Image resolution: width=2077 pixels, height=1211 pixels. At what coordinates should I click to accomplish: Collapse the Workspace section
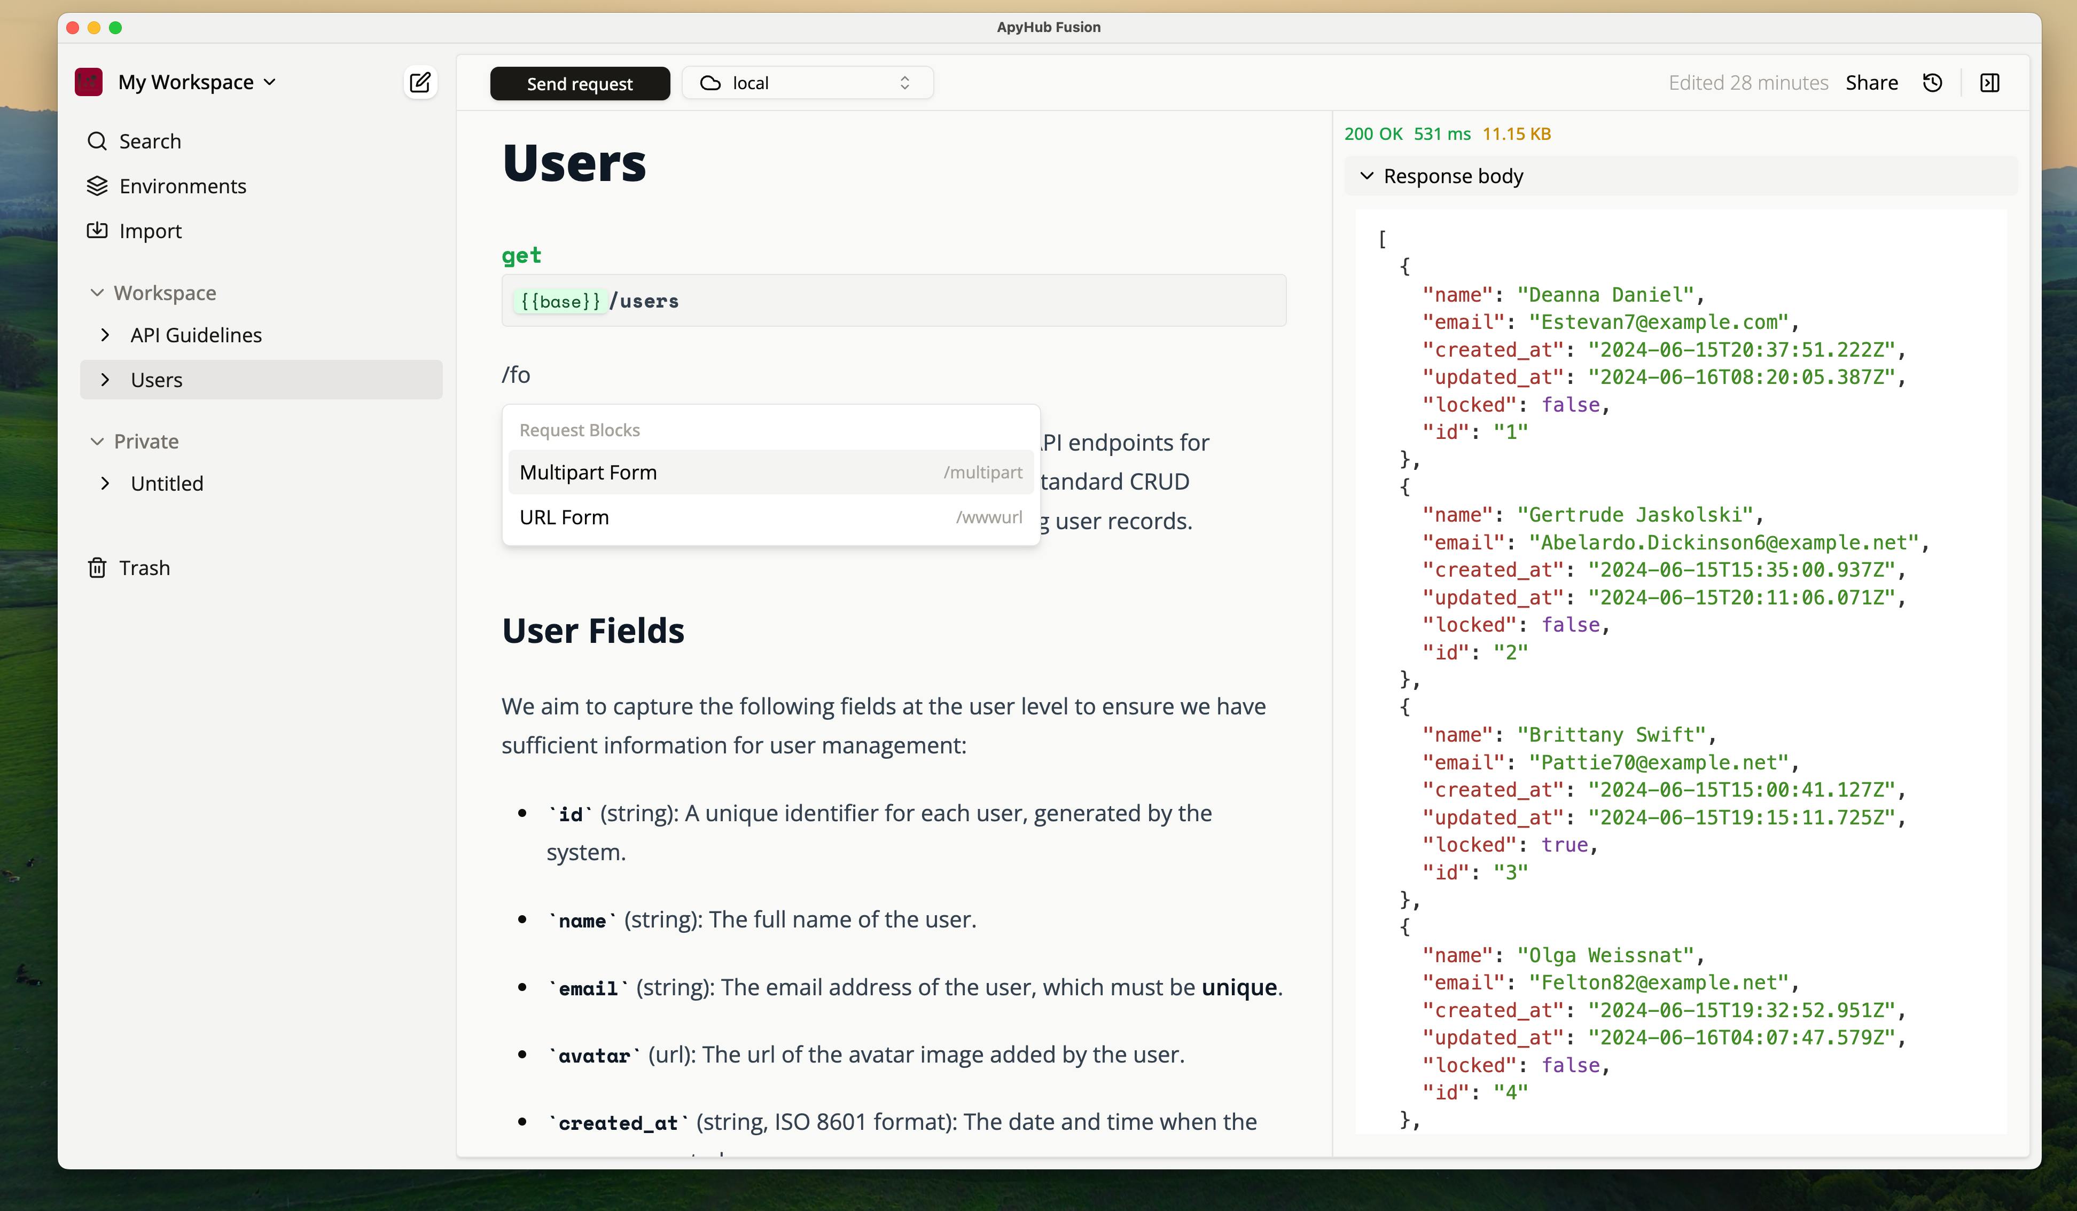97,293
